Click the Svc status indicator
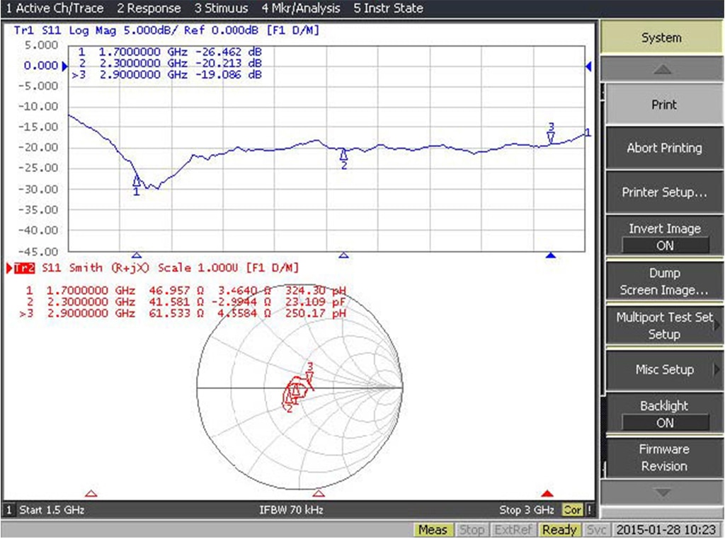The image size is (725, 539). tap(596, 530)
